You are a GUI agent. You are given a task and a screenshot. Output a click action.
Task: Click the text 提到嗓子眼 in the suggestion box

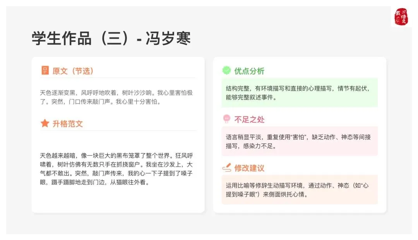point(240,194)
